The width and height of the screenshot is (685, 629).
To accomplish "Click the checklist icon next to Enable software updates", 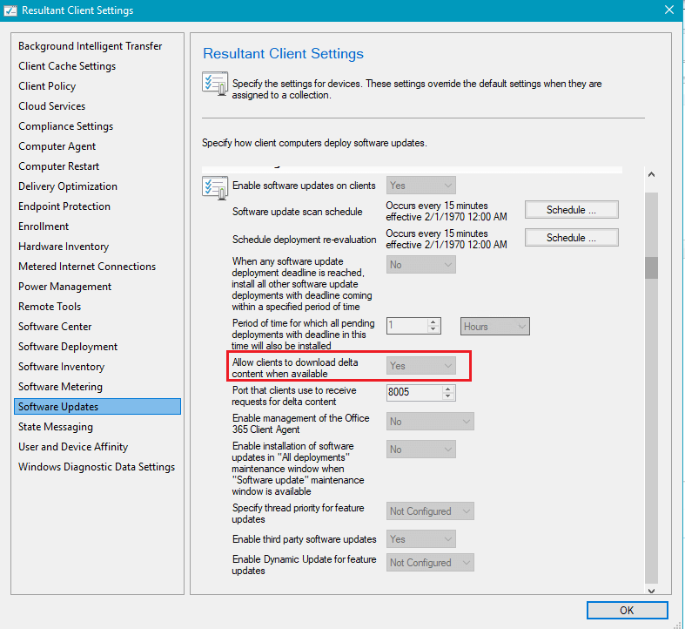I will pyautogui.click(x=215, y=187).
